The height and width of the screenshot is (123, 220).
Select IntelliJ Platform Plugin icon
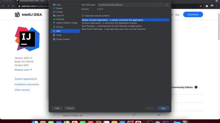point(54,23)
